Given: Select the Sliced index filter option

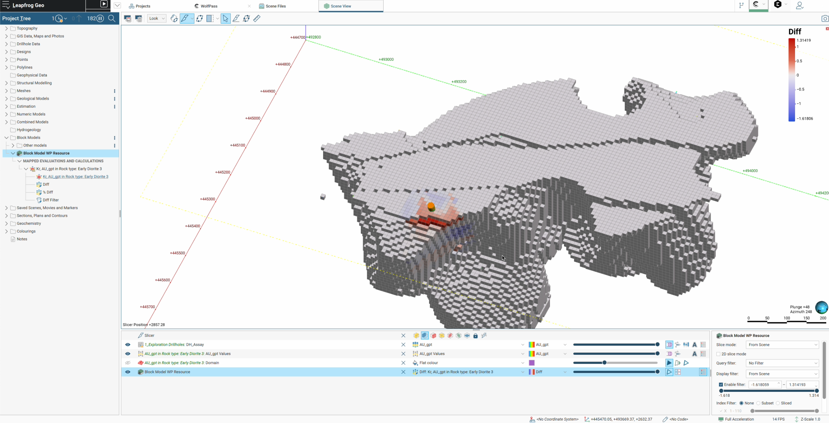Looking at the screenshot, I should 778,403.
